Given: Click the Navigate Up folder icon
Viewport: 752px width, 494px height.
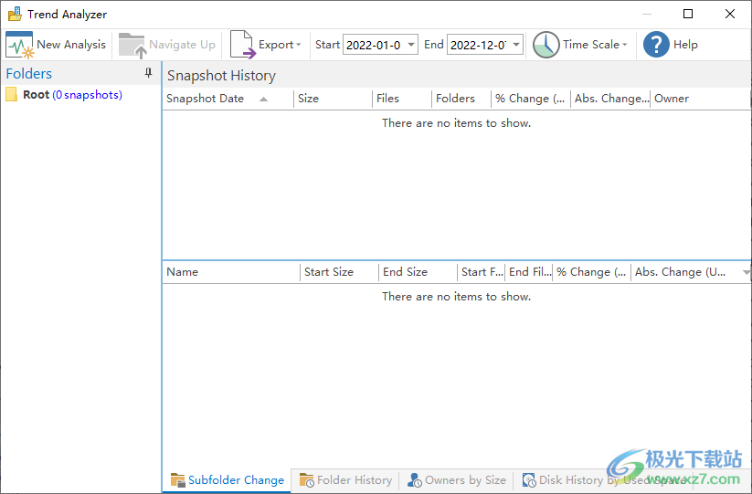Looking at the screenshot, I should [x=132, y=46].
